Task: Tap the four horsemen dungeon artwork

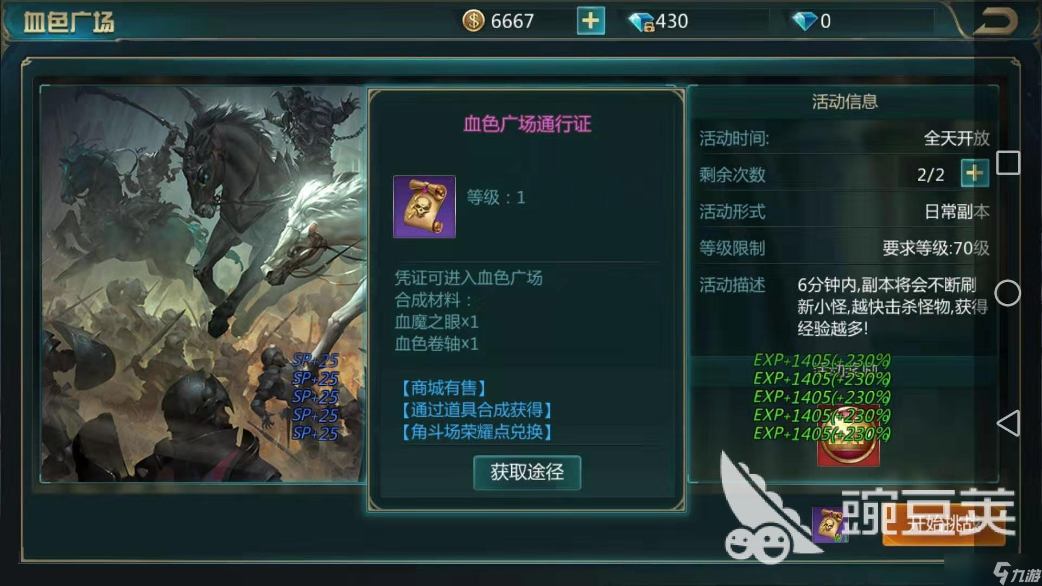Action: (204, 284)
